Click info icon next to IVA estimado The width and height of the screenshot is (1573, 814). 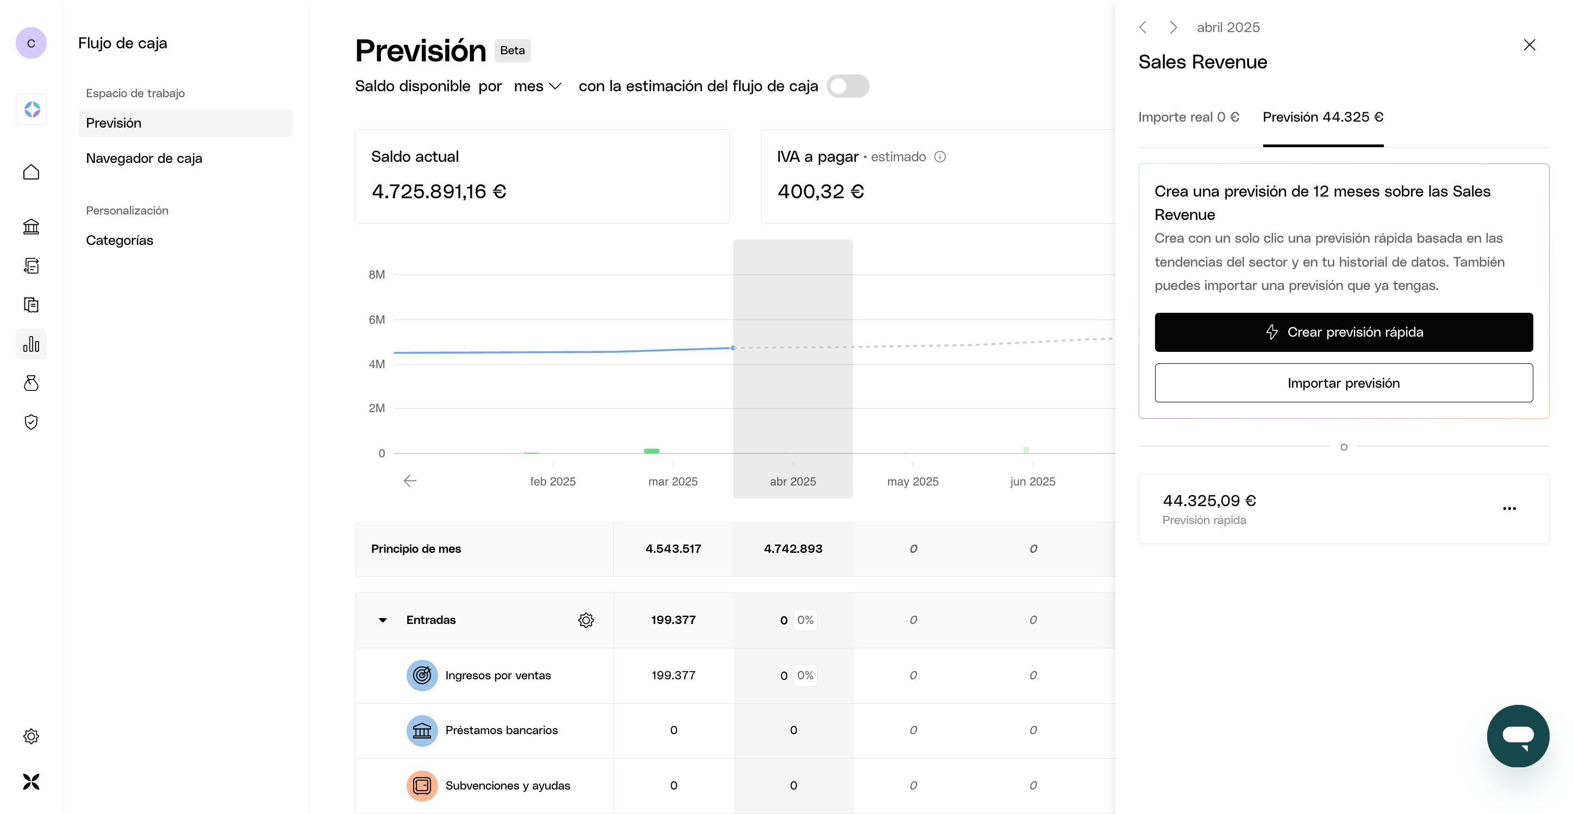click(940, 157)
